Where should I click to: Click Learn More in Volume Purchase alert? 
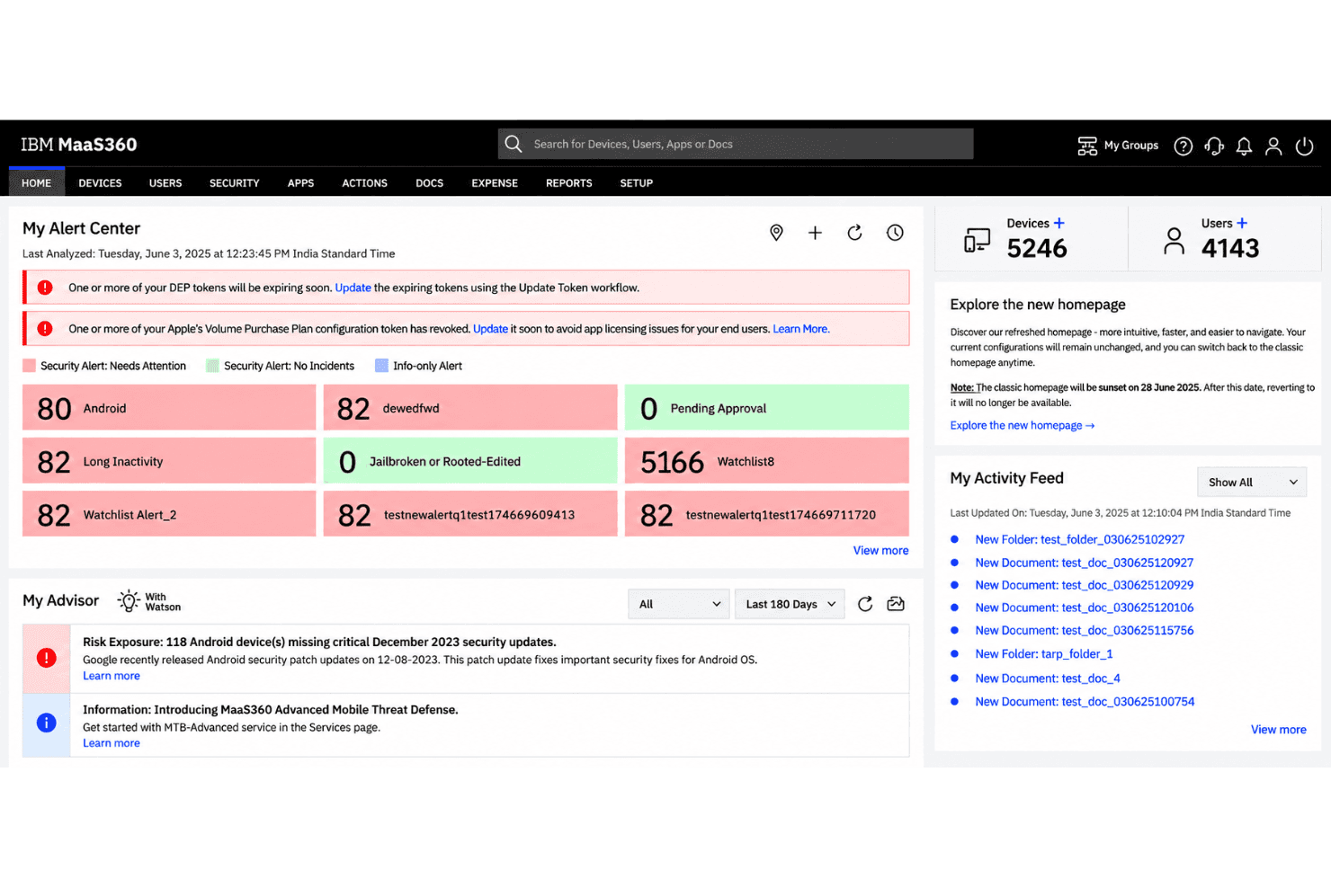point(800,329)
